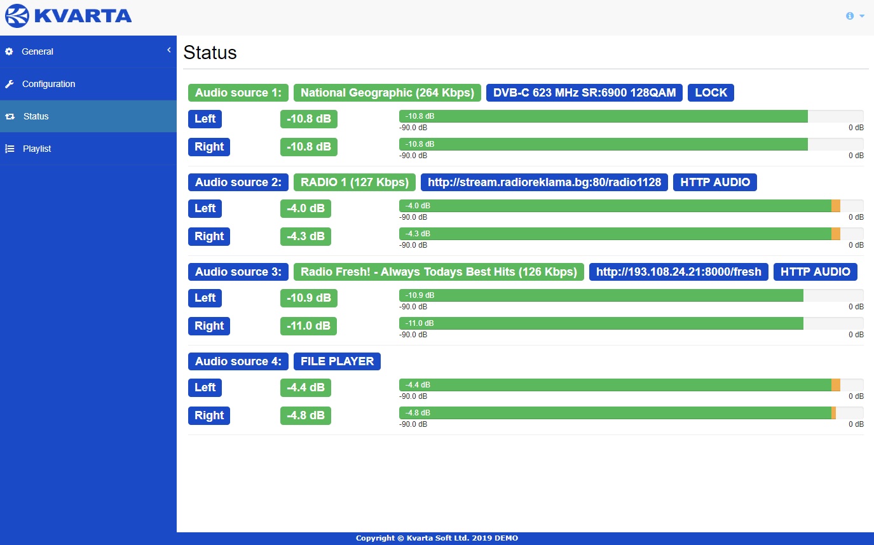Click source 4 Right level meter at -4.8 dB
Image resolution: width=874 pixels, height=545 pixels.
point(631,413)
